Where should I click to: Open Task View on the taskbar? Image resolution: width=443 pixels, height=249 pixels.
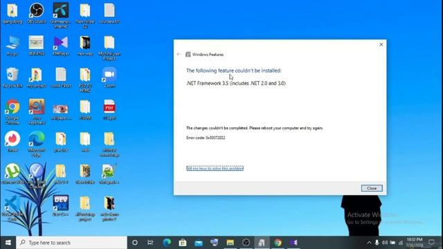(x=150, y=243)
